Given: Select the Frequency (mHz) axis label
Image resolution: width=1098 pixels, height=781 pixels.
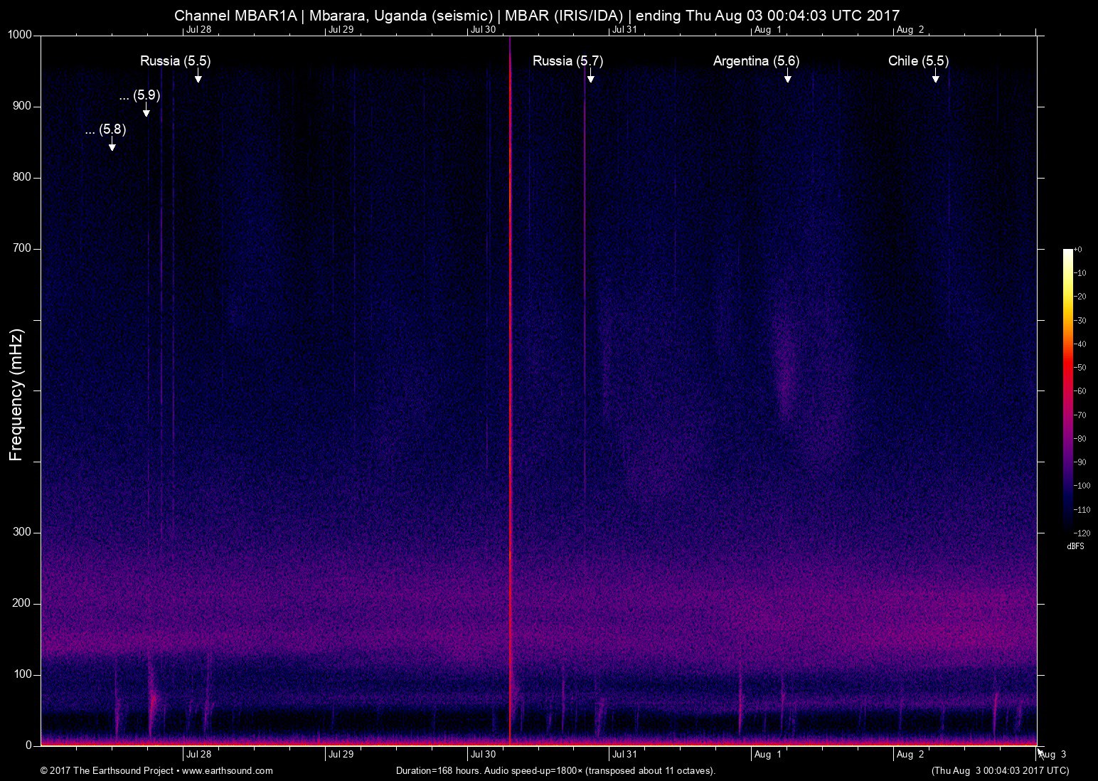Looking at the screenshot, I should click(16, 390).
